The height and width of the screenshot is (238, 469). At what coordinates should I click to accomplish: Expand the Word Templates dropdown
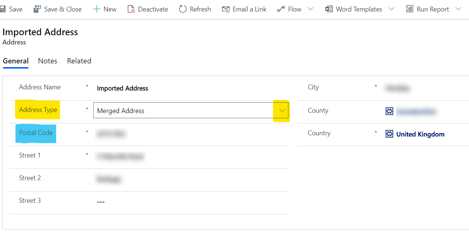[392, 9]
